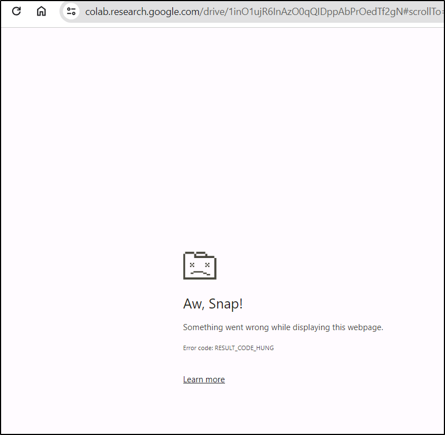View site information for colab.research.google.com
This screenshot has height=435, width=445.
[71, 11]
